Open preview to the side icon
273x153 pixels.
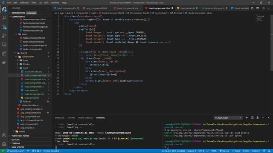click(258, 8)
